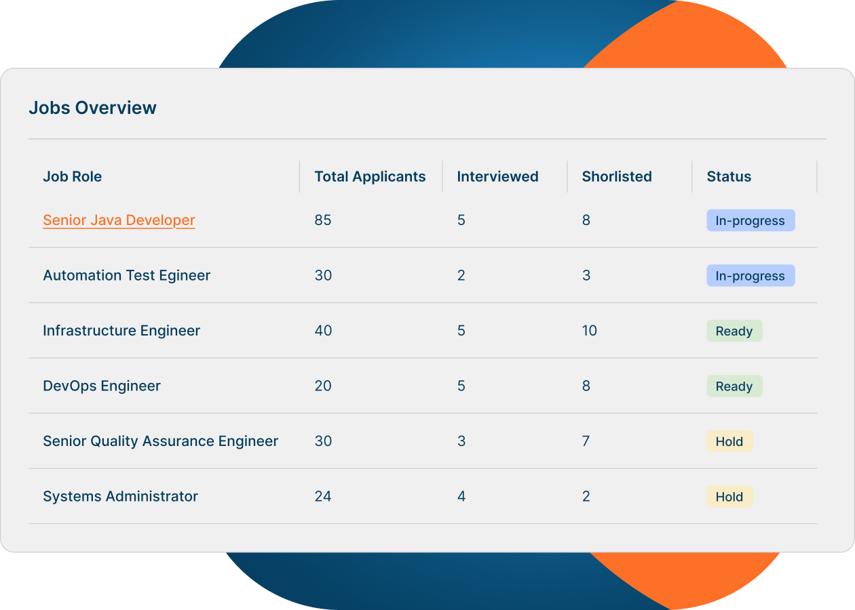The width and height of the screenshot is (855, 610).
Task: Click In-progress badge for Automation Test Egineer
Action: [750, 276]
